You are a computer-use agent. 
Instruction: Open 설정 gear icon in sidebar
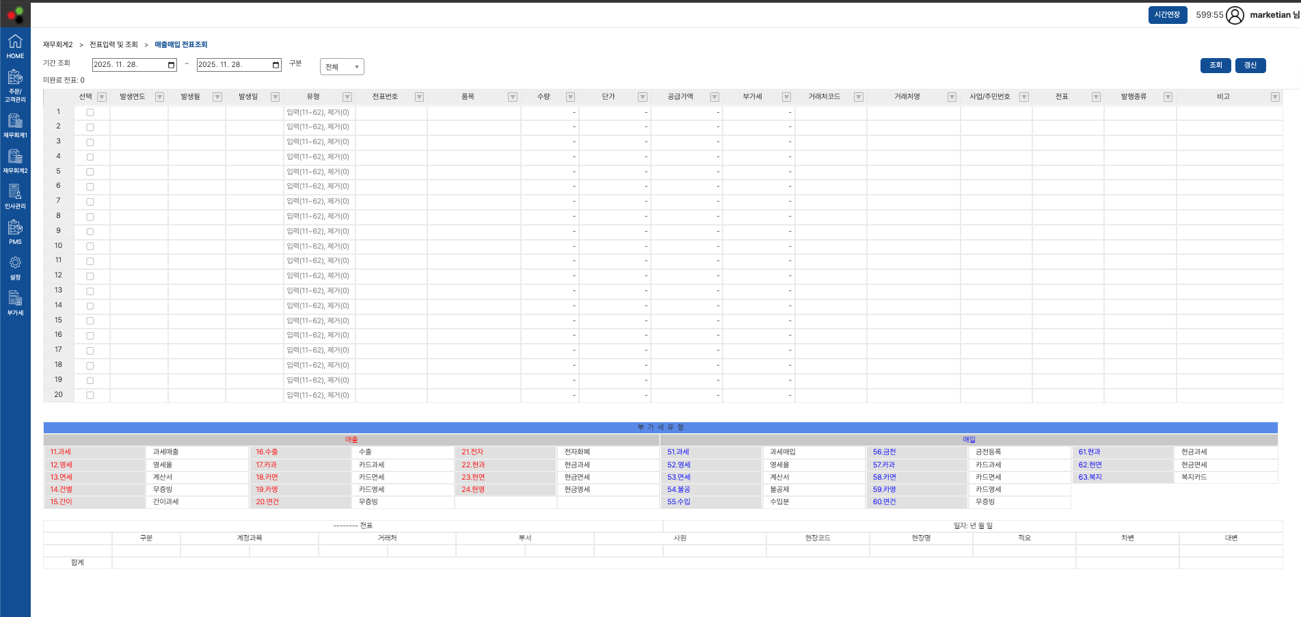pos(15,268)
